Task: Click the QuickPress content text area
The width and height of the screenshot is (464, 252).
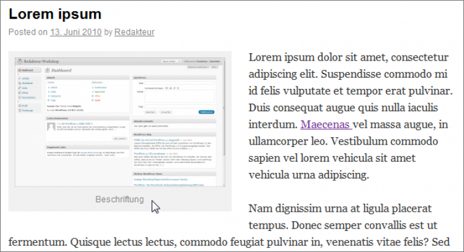Action: [183, 96]
